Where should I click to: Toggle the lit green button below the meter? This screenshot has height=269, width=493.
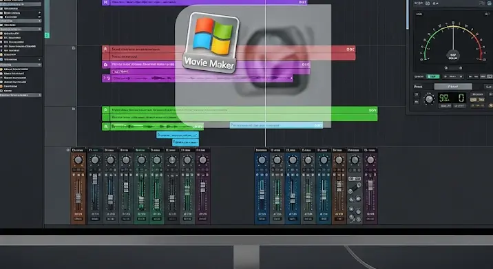tap(433, 76)
